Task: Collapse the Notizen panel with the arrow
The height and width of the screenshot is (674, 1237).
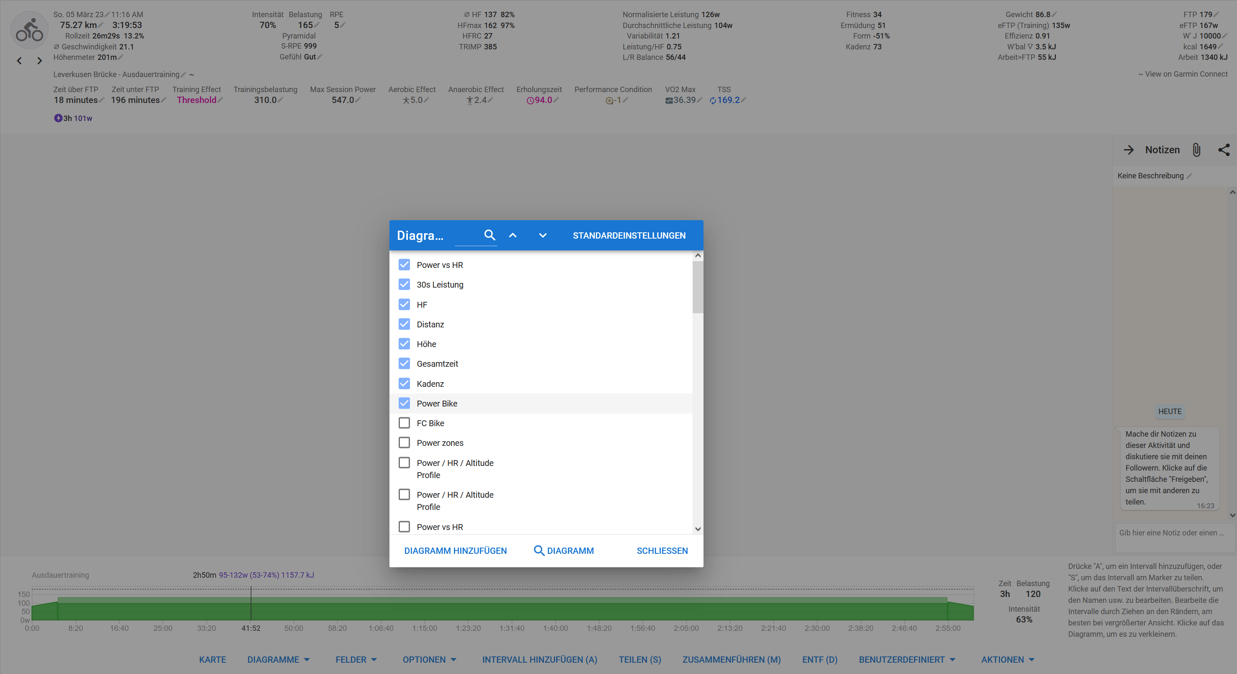Action: (x=1129, y=150)
